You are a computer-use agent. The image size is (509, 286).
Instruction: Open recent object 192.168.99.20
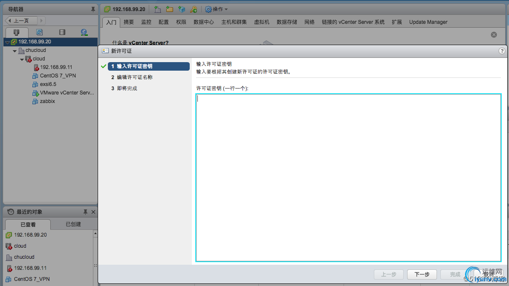[x=30, y=235]
